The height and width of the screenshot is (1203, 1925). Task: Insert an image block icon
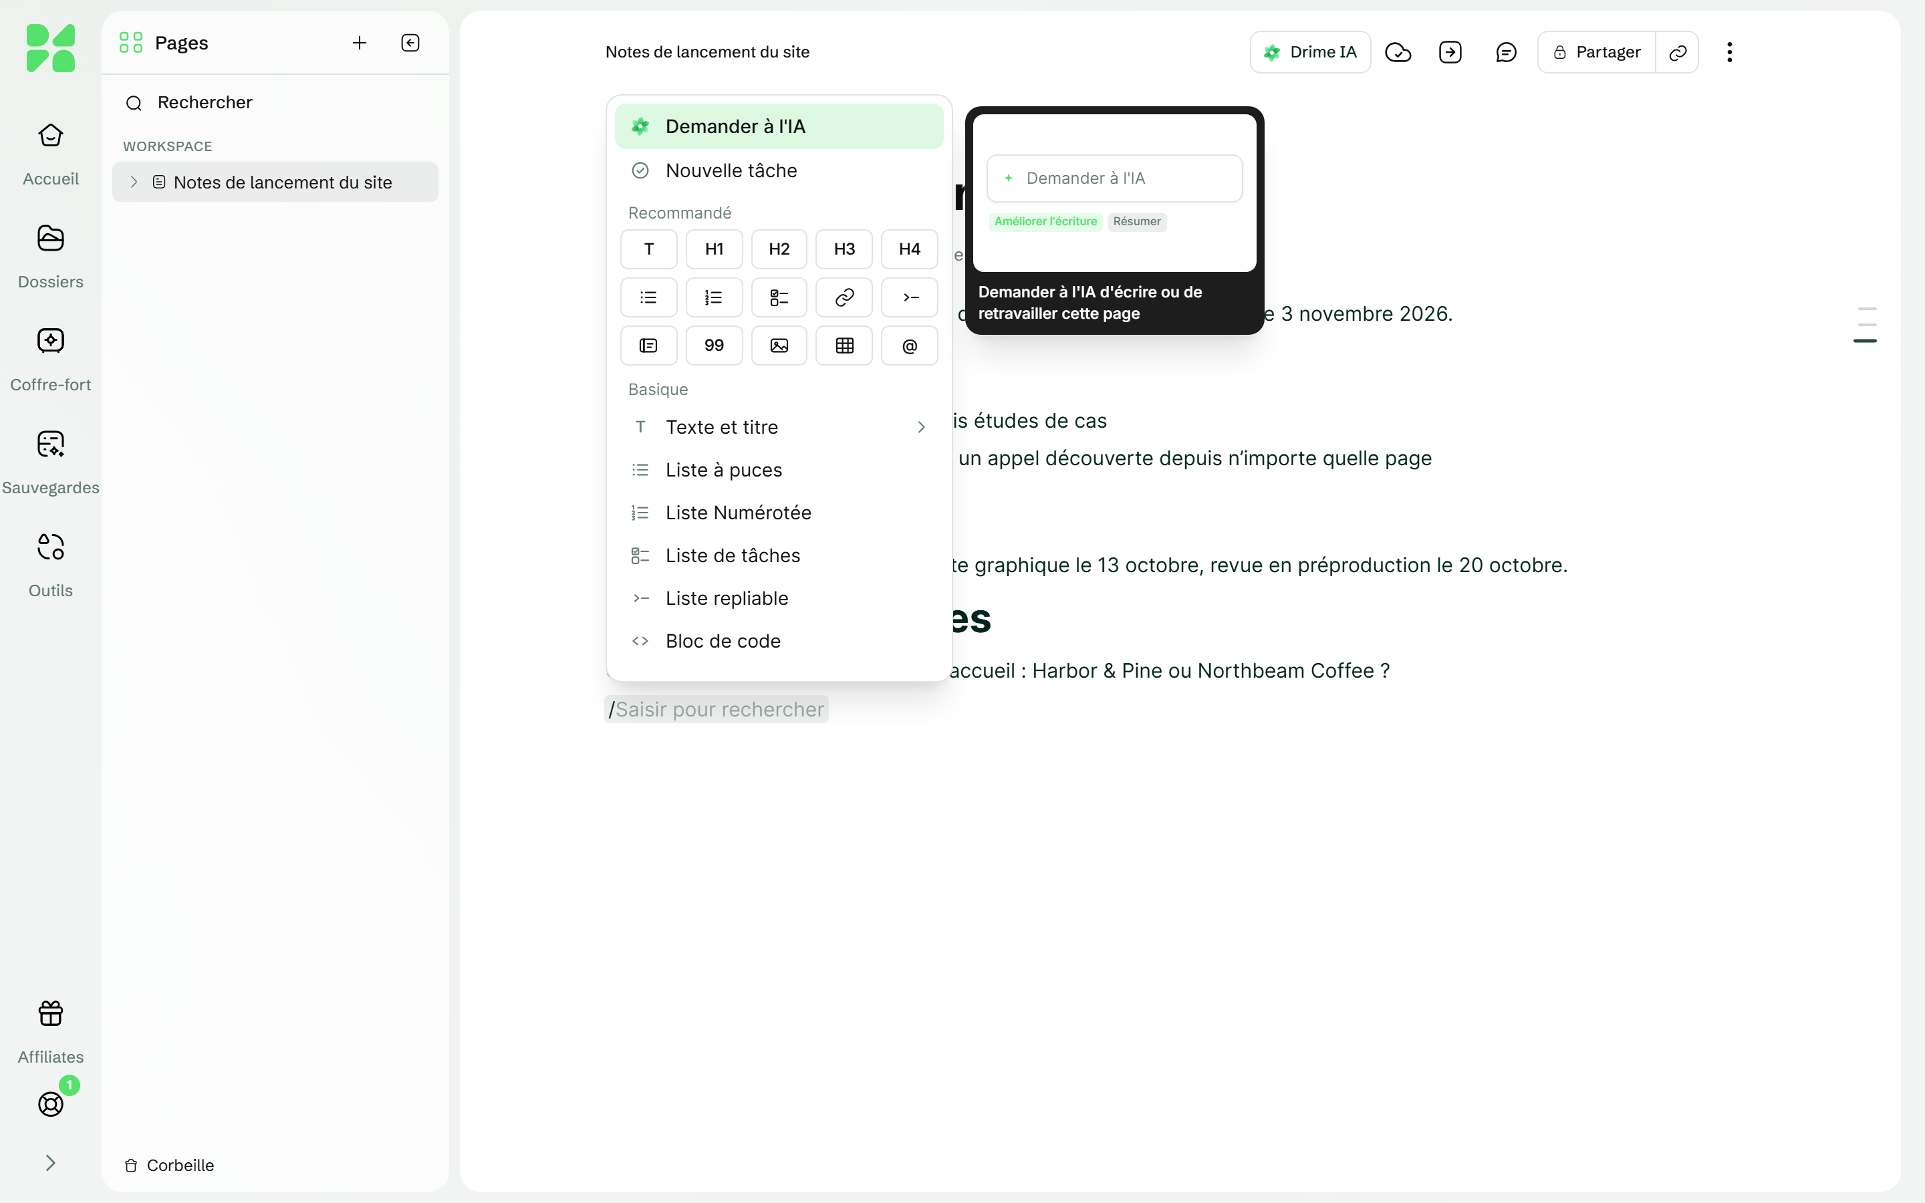[x=779, y=346]
